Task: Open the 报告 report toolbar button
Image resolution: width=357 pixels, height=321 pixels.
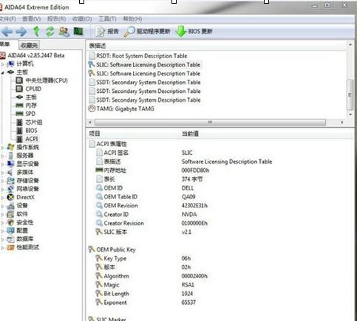Action: coord(107,32)
